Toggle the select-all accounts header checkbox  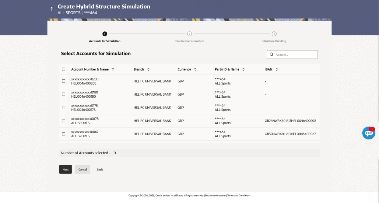tap(64, 69)
